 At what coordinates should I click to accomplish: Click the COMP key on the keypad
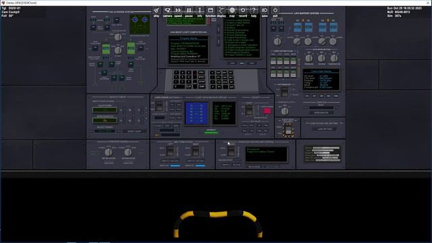point(202,86)
